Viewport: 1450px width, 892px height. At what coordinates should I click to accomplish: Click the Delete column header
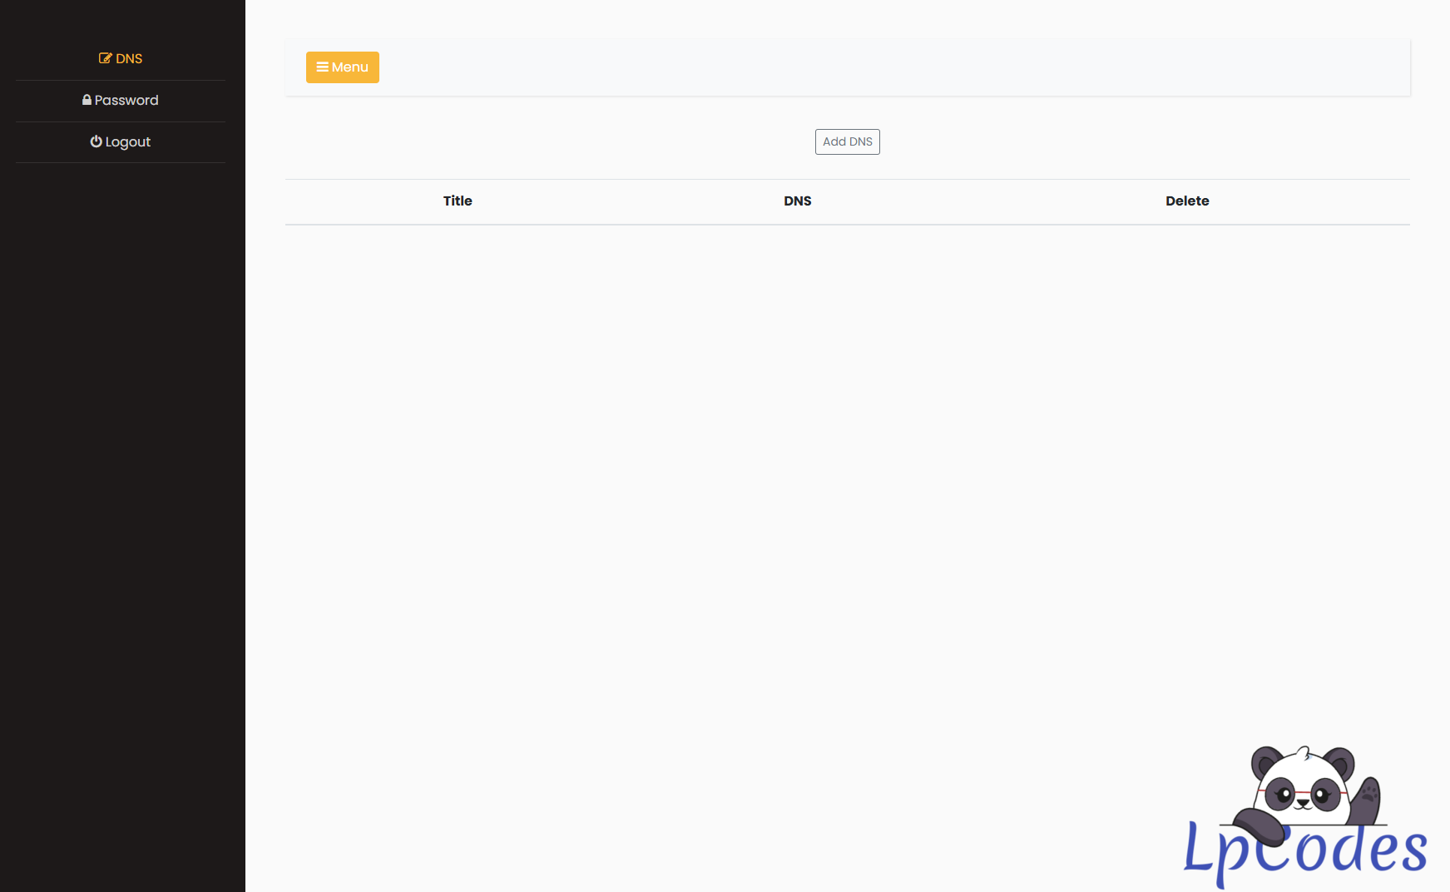coord(1186,201)
